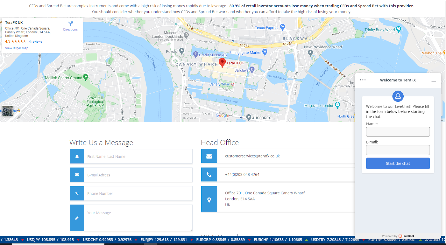The height and width of the screenshot is (245, 446).
Task: Click pencil icon beside Your Message
Action: pos(77,218)
